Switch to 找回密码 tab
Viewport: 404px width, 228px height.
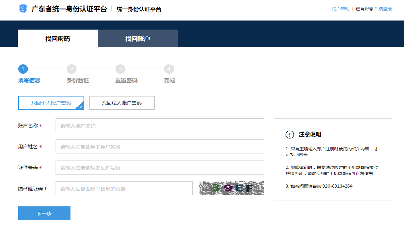pos(58,39)
